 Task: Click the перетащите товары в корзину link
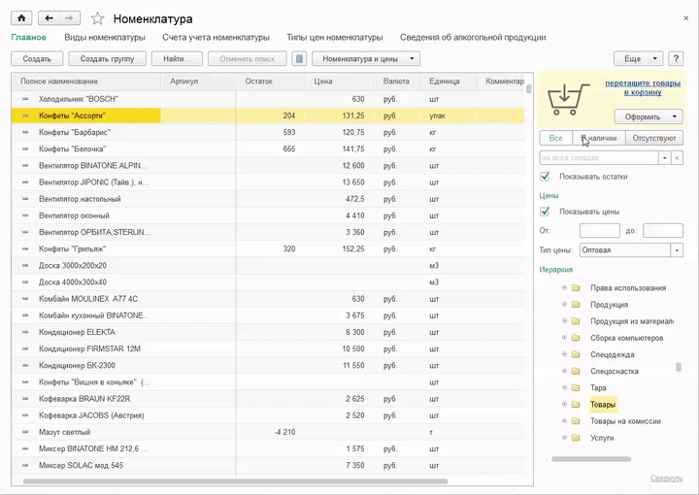pos(643,87)
